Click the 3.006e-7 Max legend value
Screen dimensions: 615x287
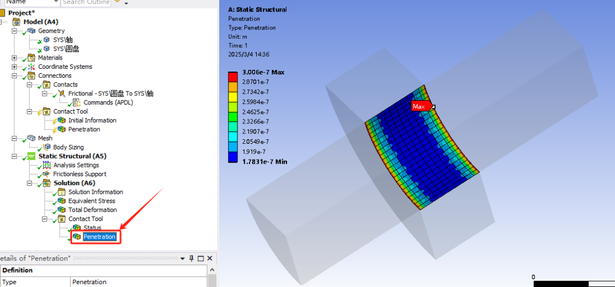(x=264, y=72)
